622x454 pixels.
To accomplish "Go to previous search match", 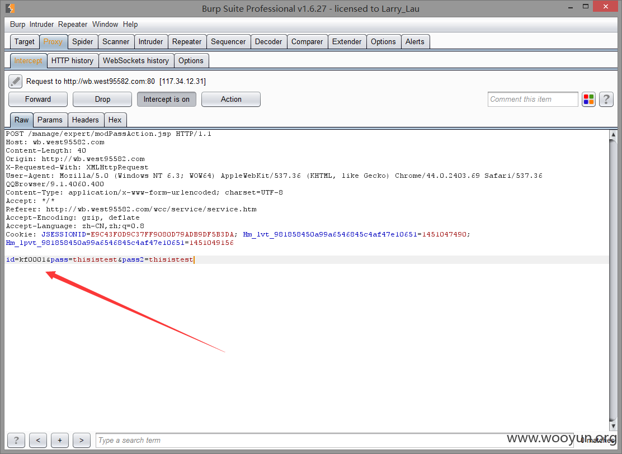I will tap(38, 440).
